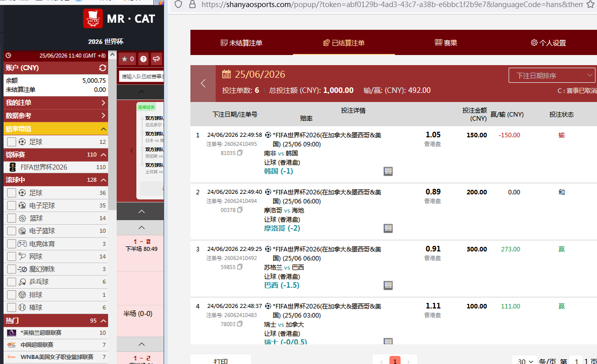Click 英格兰超级联赛 league logo
The width and height of the screenshot is (597, 364).
[x=12, y=333]
